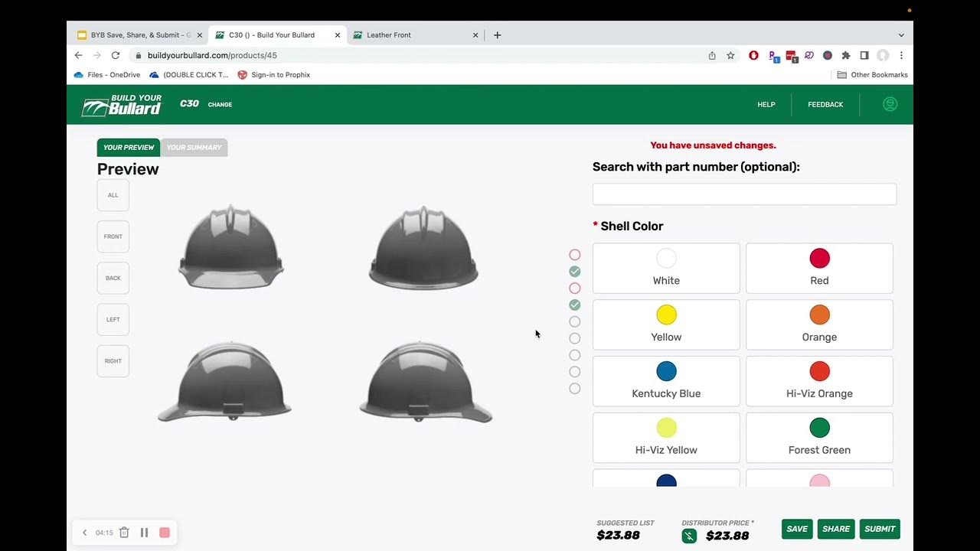Choose Hi-Viz Yellow shell color
980x551 pixels.
point(666,439)
